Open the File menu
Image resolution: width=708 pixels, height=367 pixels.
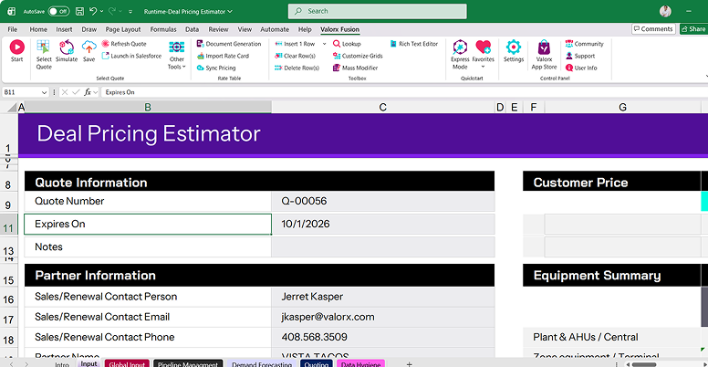pos(13,29)
